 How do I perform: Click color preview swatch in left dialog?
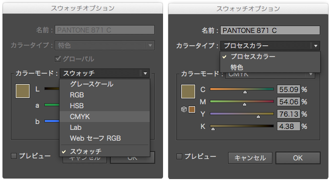pos(23,91)
